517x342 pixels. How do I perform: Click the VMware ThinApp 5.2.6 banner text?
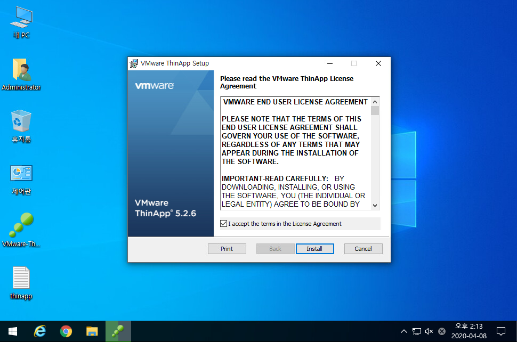pos(166,208)
